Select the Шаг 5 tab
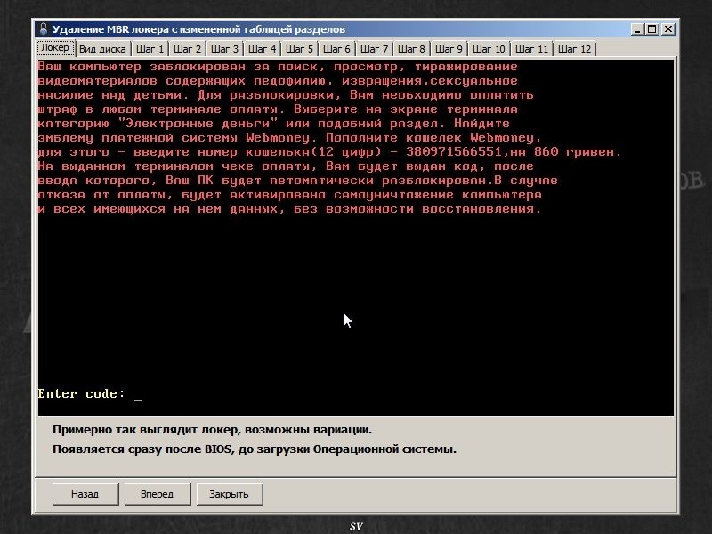The height and width of the screenshot is (534, 712). (x=299, y=49)
